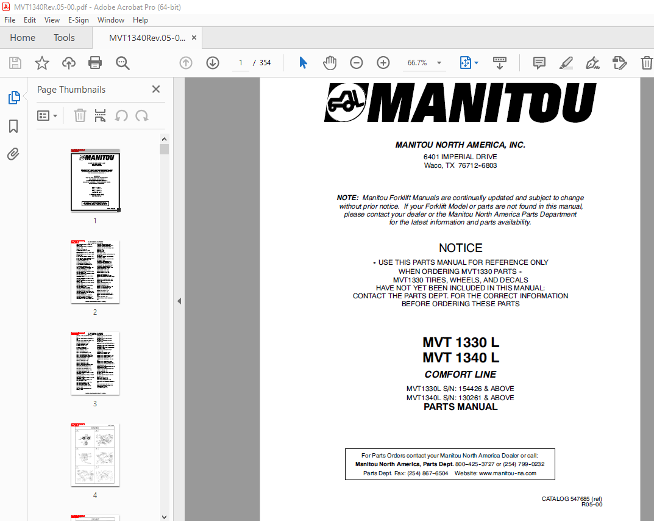Upload the file to cloud
This screenshot has width=654, height=521.
pyautogui.click(x=69, y=63)
